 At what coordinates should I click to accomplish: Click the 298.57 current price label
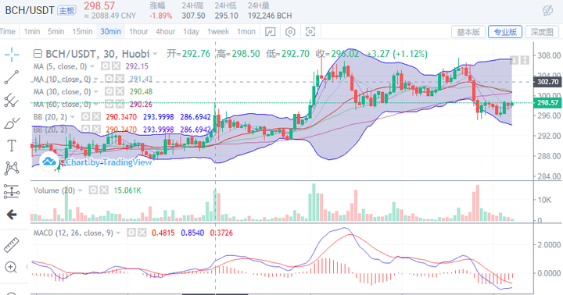click(x=548, y=103)
